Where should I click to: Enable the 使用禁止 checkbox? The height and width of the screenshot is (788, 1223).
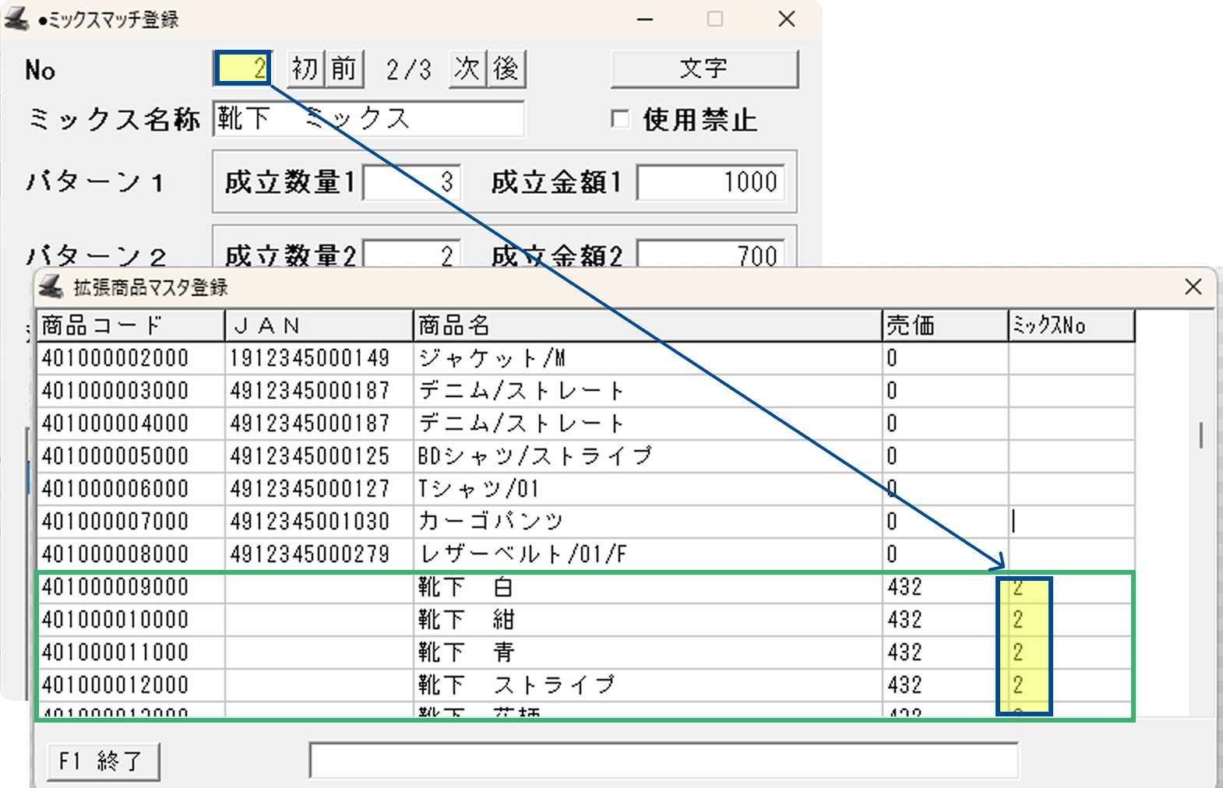(621, 119)
